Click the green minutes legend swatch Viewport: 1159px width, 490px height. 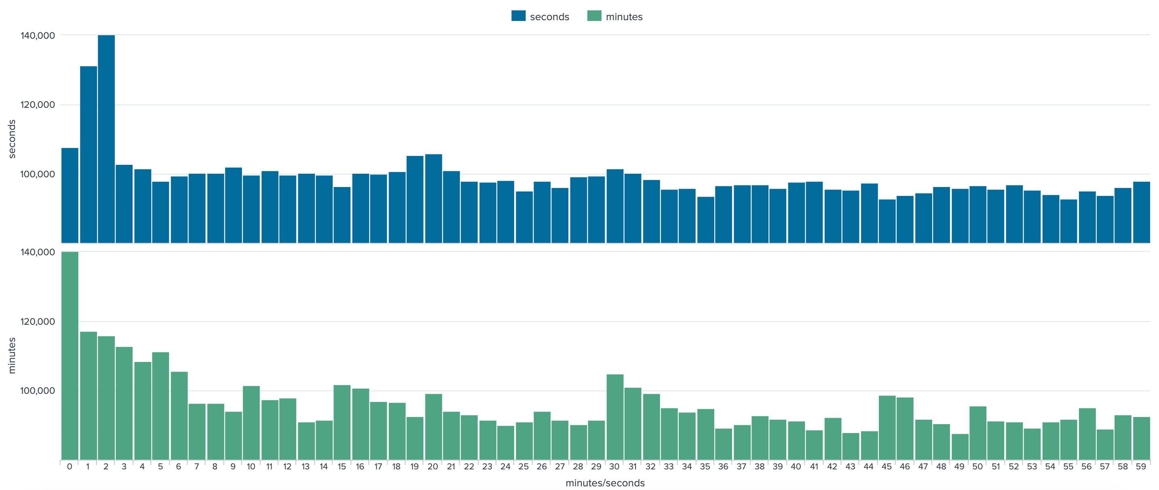pyautogui.click(x=594, y=16)
